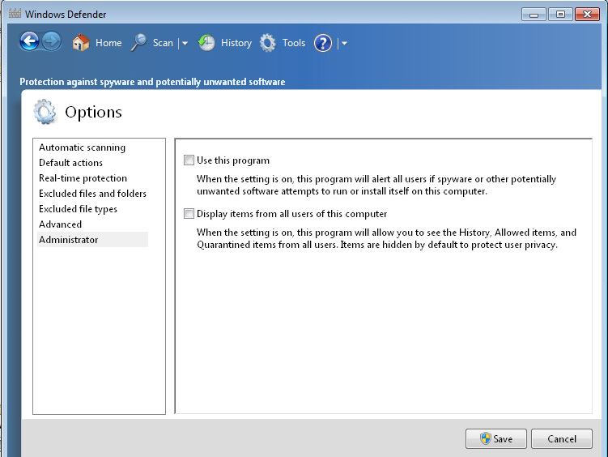Click the blue Help question mark icon
Viewport: 608px width, 457px height.
(x=323, y=43)
